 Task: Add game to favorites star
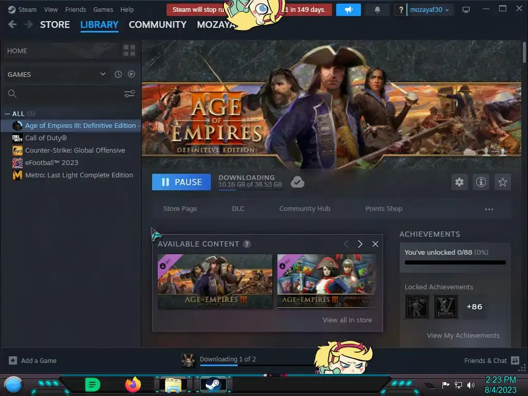[502, 182]
